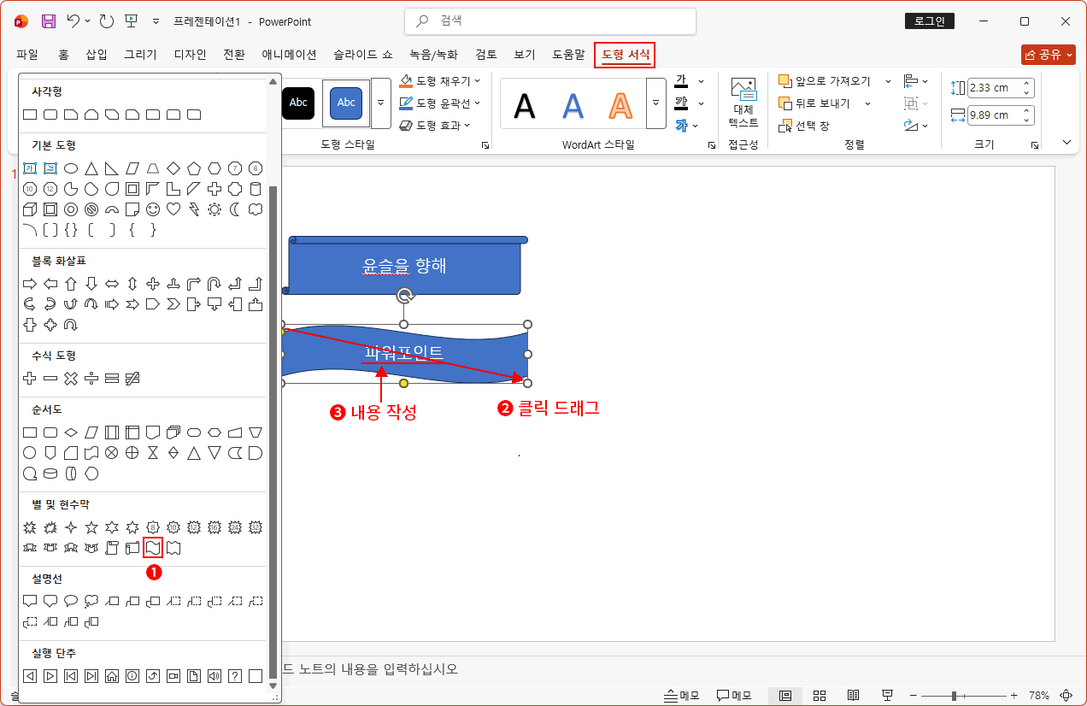Viewport: 1087px width, 706px height.
Task: Expand the 앞으로 가져오기 dropdown arrow
Action: click(888, 80)
